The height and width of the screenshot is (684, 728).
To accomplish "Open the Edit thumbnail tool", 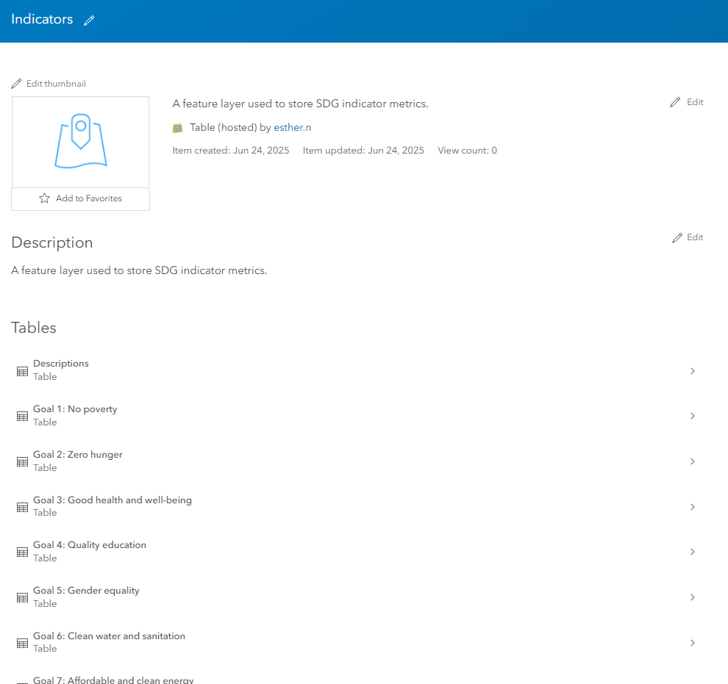I will (48, 83).
